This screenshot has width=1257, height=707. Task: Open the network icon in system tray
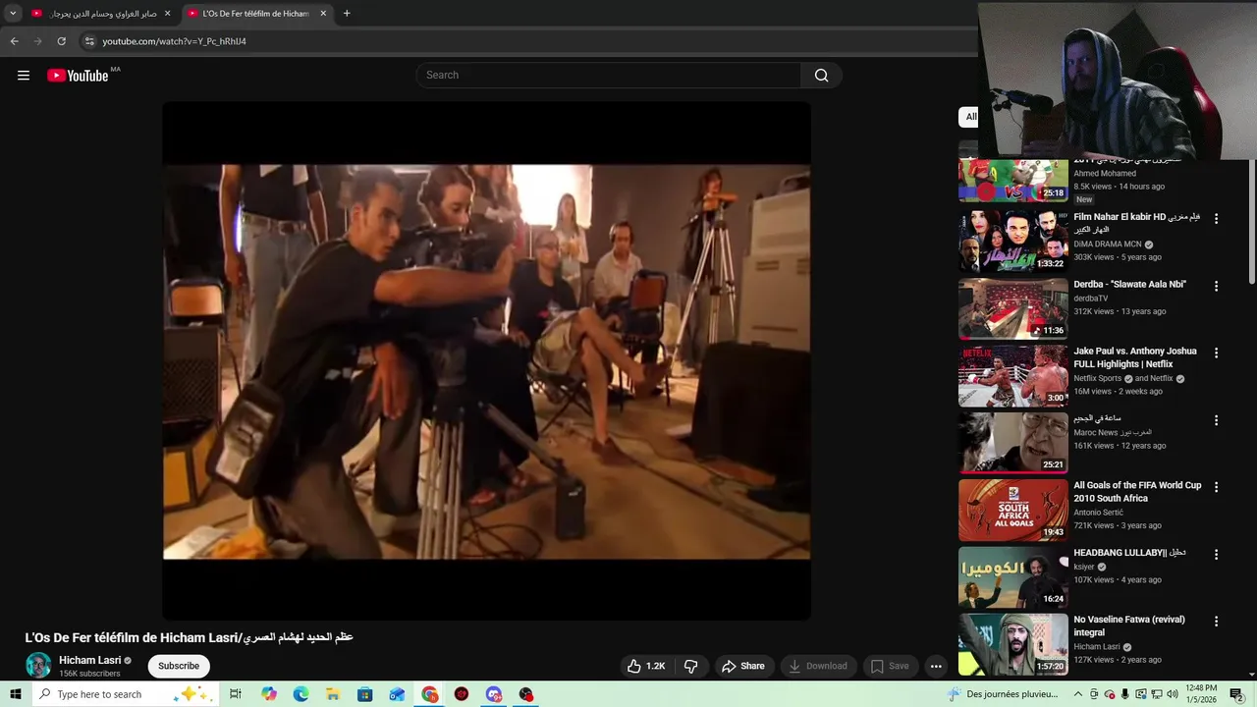[1157, 694]
